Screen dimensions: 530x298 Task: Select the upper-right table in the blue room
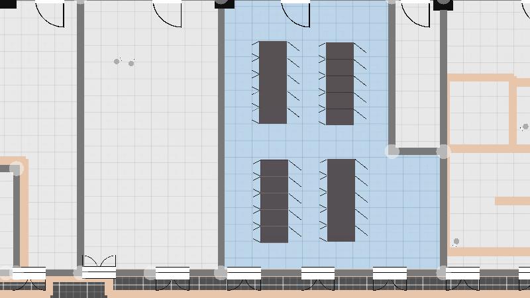[x=339, y=83]
